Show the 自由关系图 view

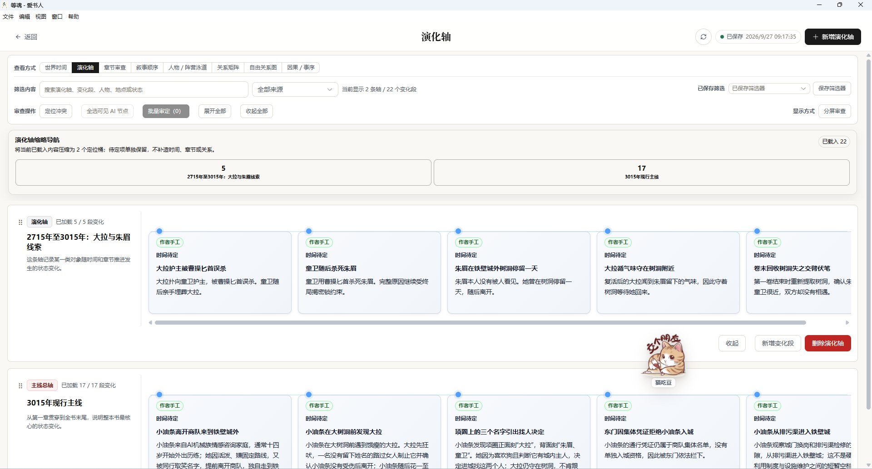pyautogui.click(x=263, y=68)
